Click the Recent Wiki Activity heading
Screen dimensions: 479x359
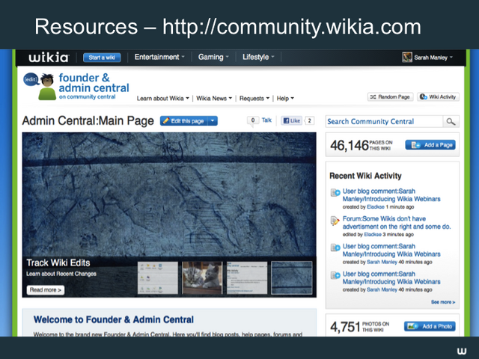coord(365,176)
